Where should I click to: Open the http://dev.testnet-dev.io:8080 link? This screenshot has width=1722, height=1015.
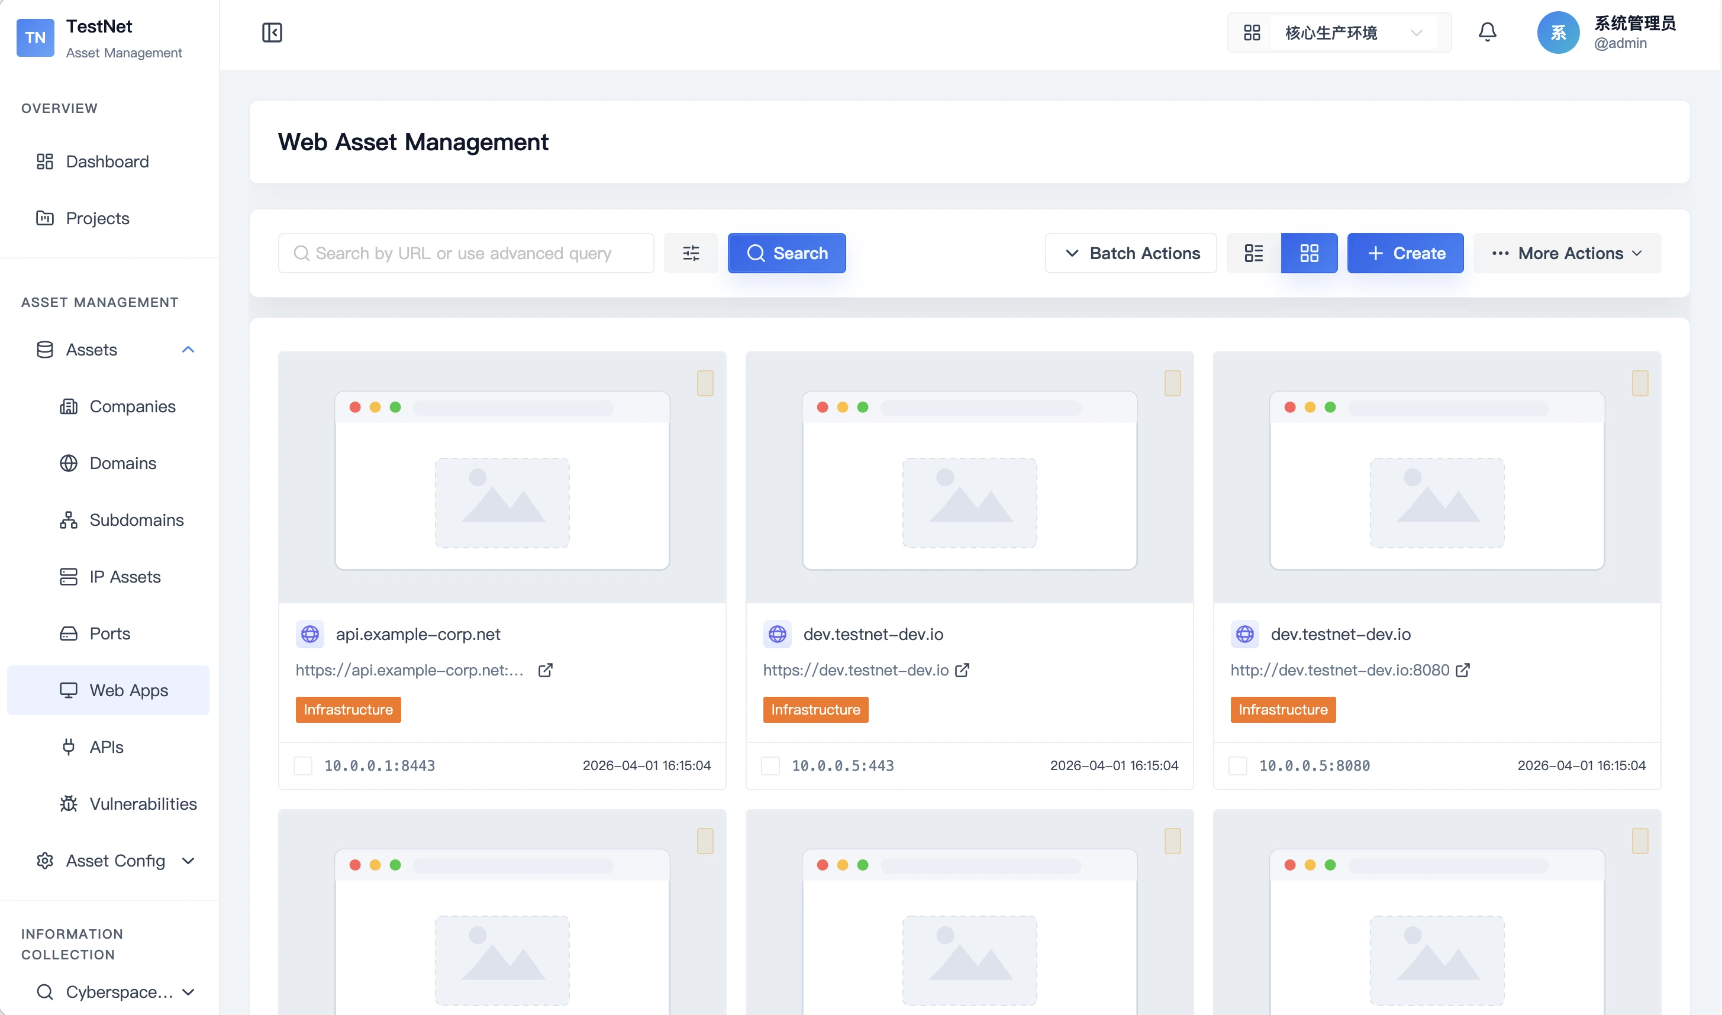click(x=1340, y=670)
